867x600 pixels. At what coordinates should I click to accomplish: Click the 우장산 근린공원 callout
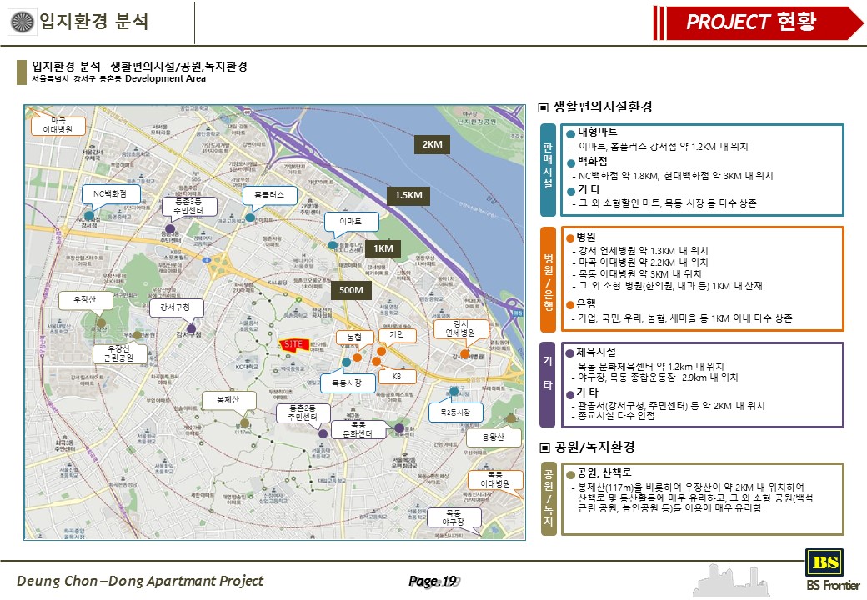[x=119, y=353]
